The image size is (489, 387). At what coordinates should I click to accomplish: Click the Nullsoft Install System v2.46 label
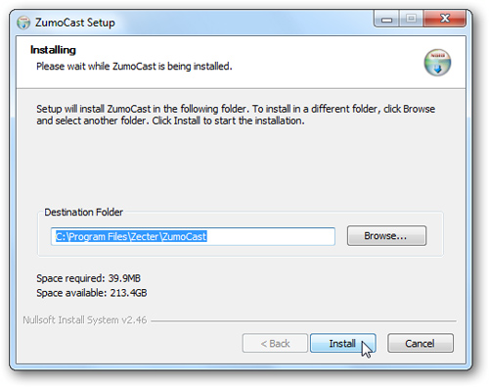pyautogui.click(x=85, y=319)
